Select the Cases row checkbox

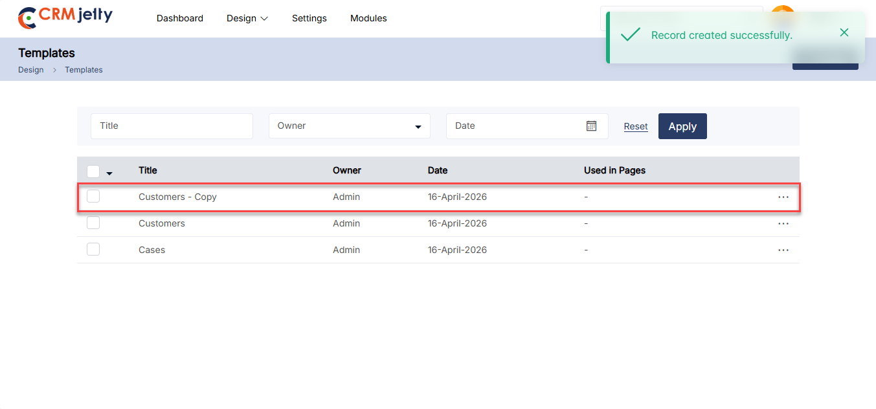click(93, 249)
